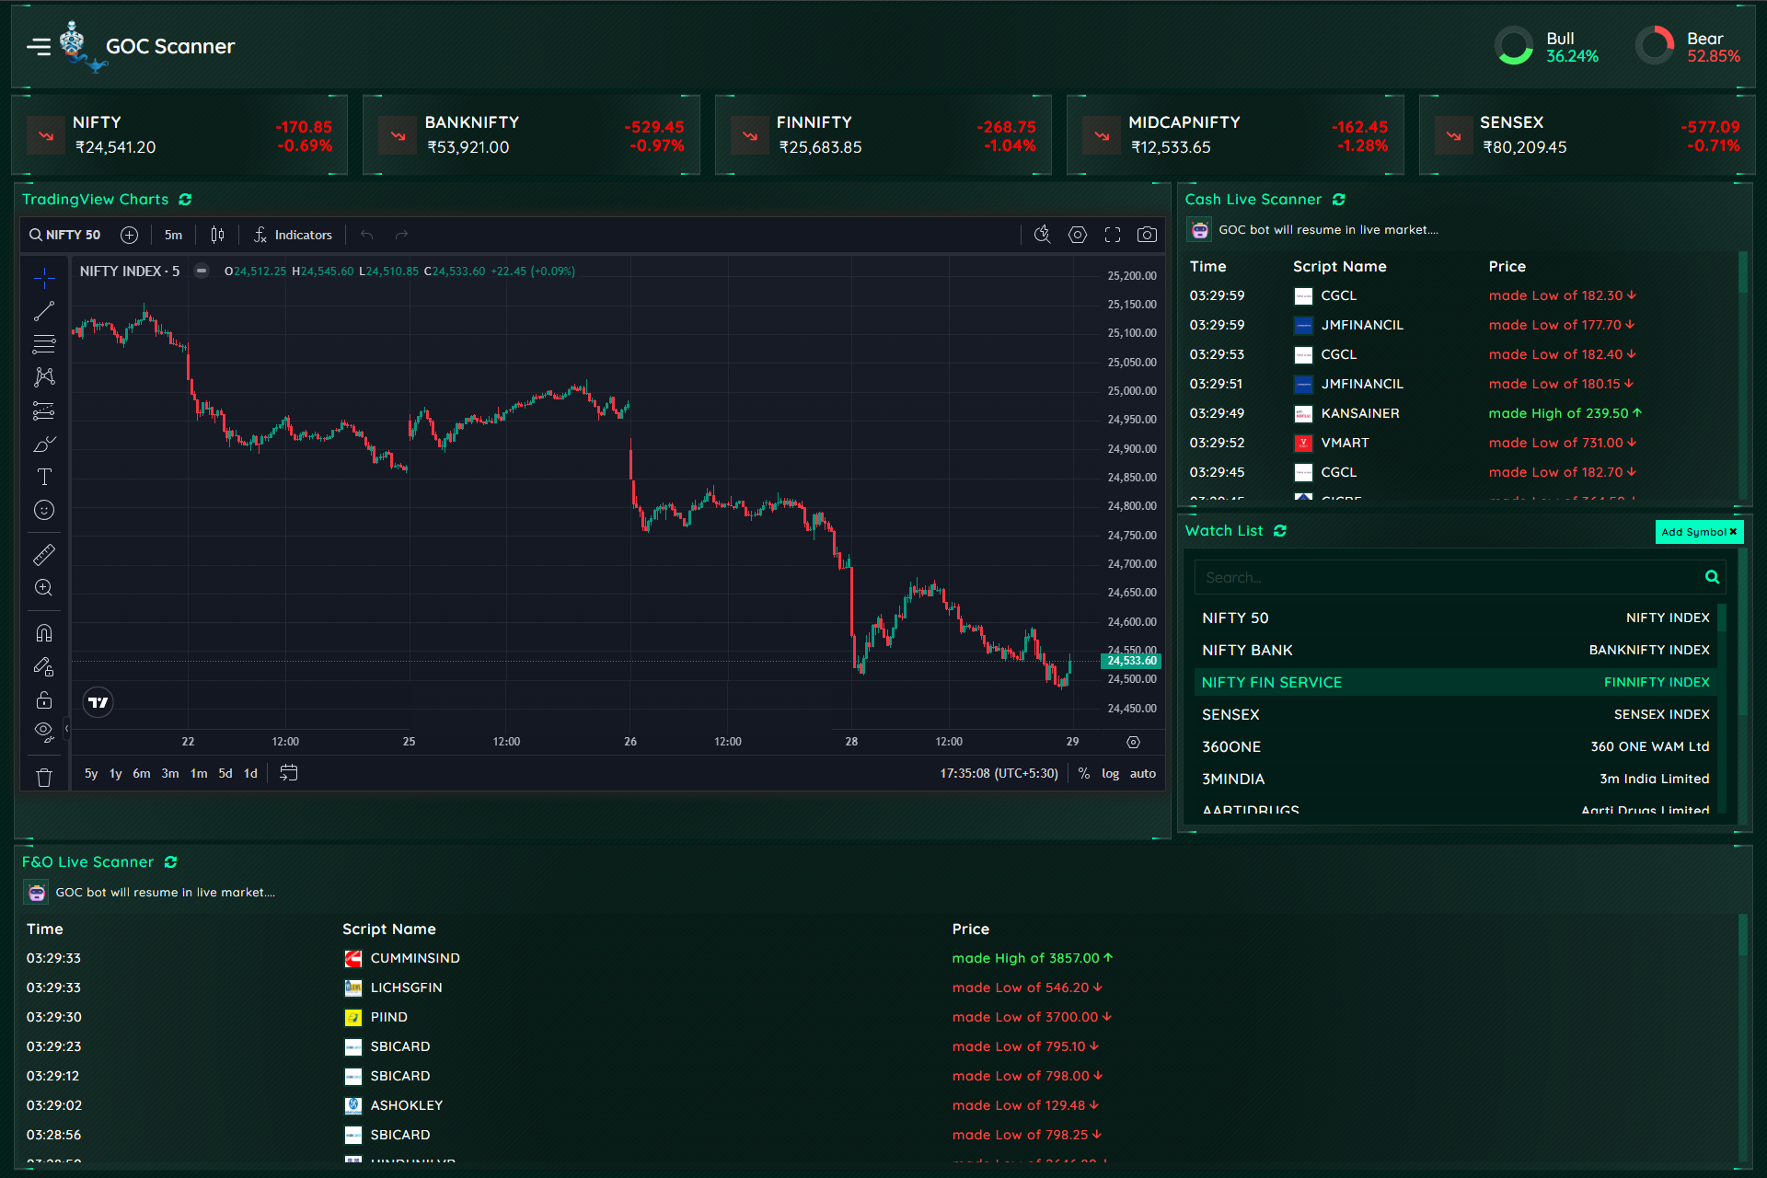This screenshot has height=1178, width=1767.
Task: Set chart range to 5d
Action: click(x=225, y=774)
